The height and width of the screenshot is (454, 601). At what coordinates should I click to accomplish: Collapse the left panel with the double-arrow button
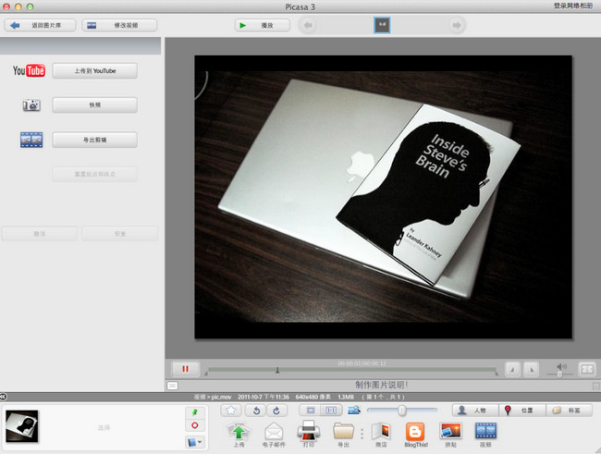3,397
